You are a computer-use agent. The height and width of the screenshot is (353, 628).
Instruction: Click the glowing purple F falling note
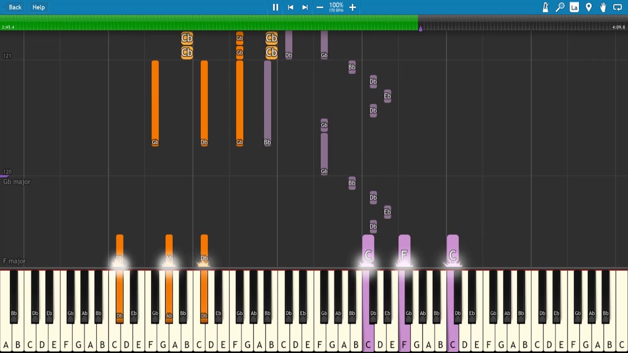[x=404, y=251]
